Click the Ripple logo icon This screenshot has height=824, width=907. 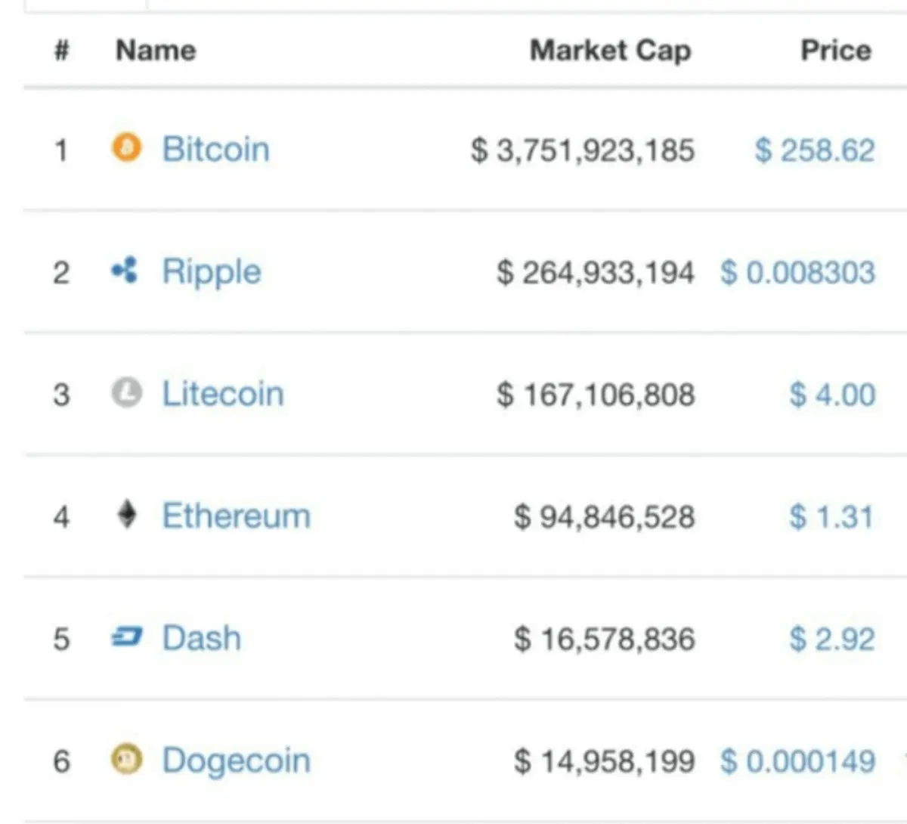click(125, 271)
